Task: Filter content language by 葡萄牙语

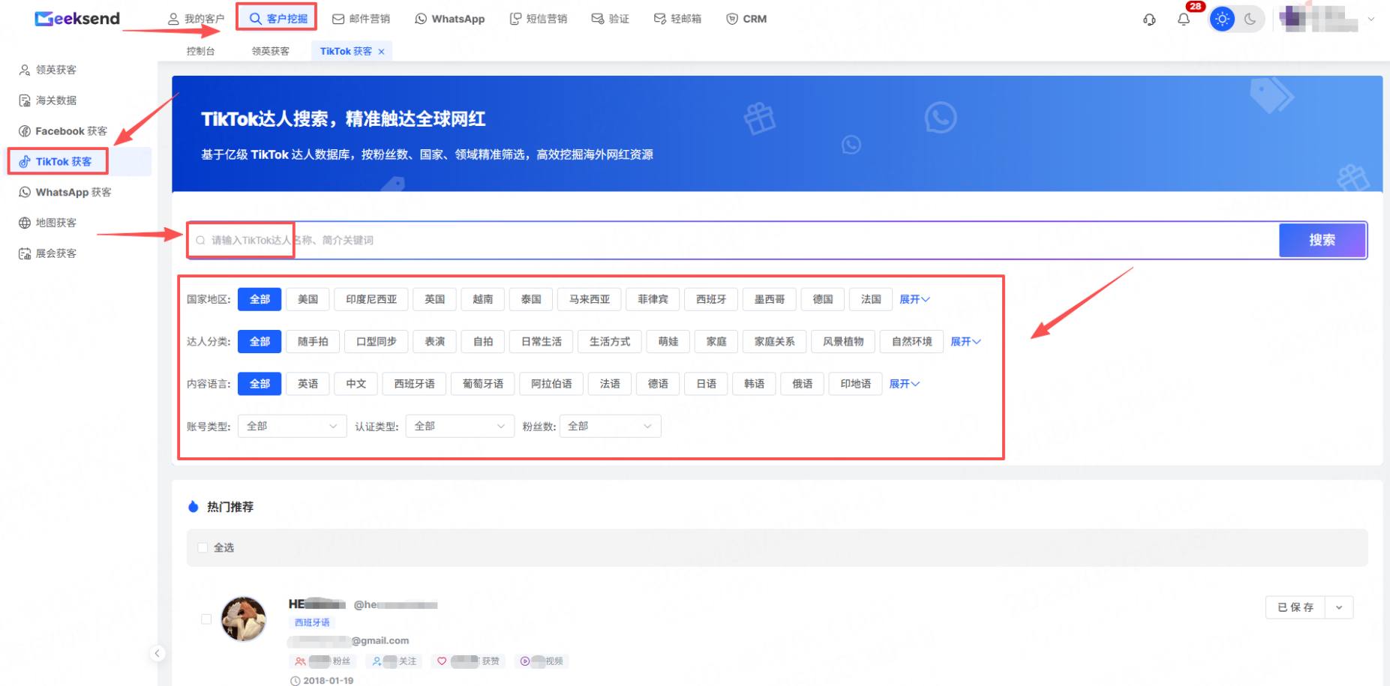Action: pos(483,384)
